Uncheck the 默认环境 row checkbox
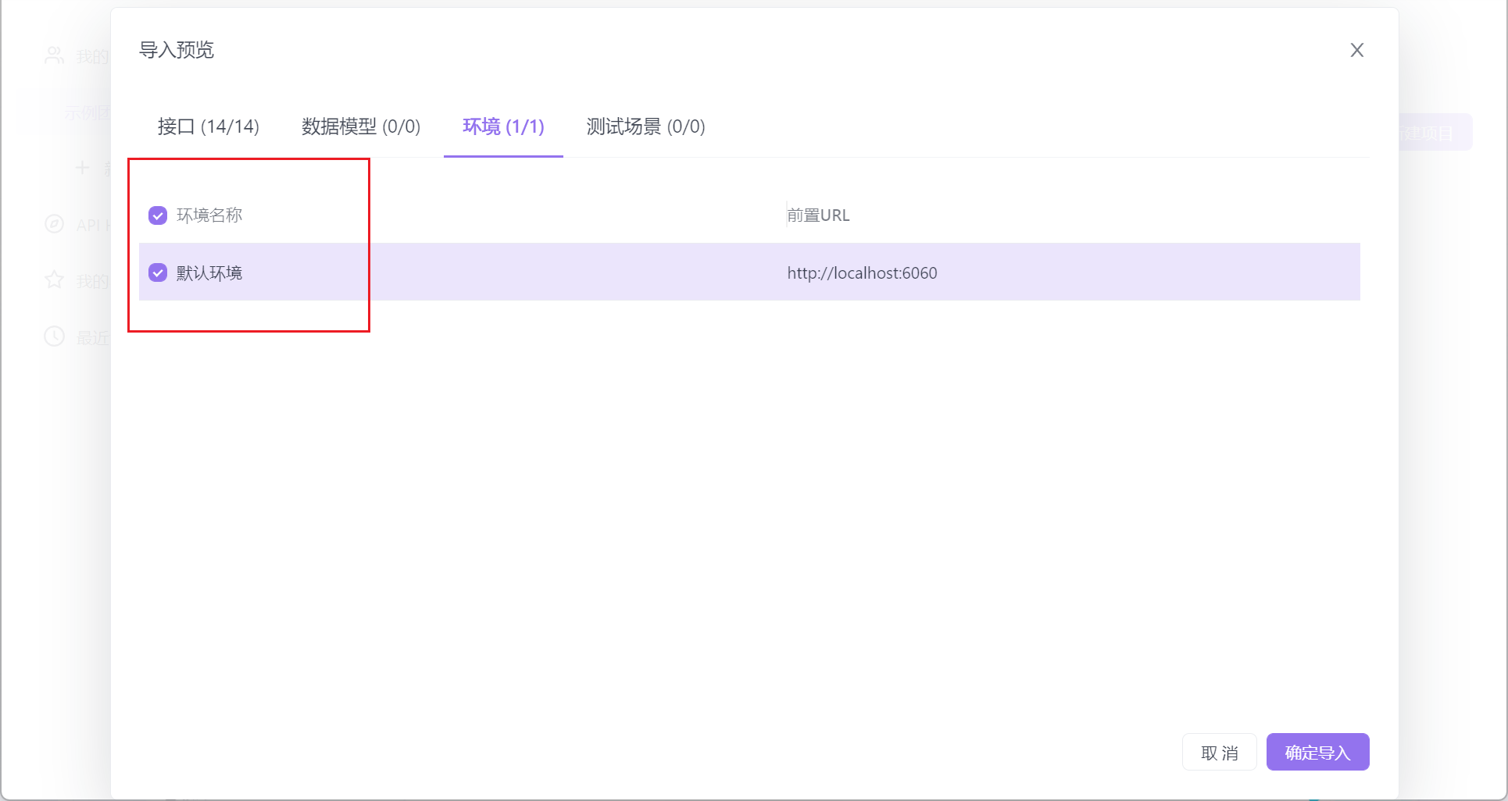Screen dimensions: 1508x801 (158, 272)
